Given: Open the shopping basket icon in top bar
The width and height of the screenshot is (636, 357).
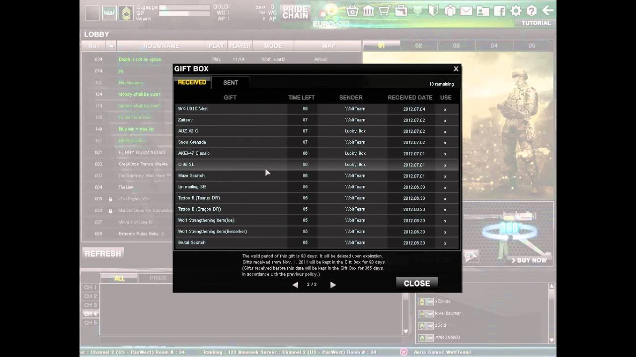Looking at the screenshot, I should [352, 10].
